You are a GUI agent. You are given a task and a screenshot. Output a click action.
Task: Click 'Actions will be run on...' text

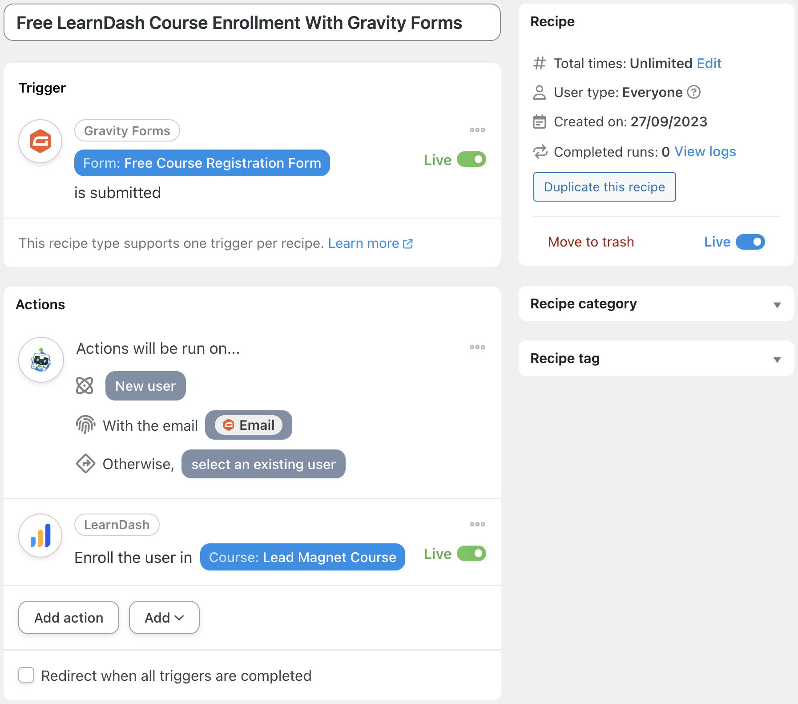pyautogui.click(x=158, y=348)
